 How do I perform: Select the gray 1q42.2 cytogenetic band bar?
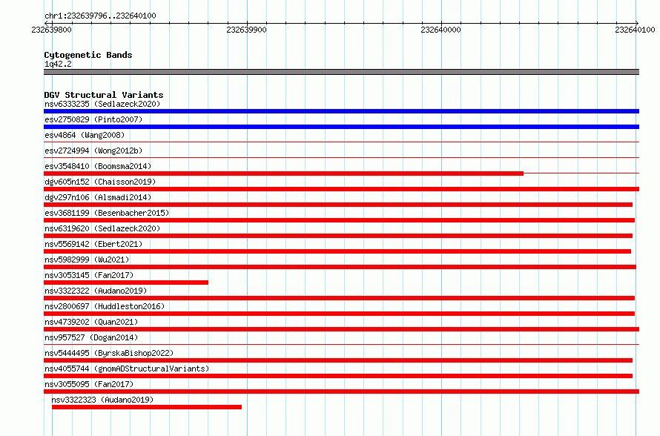tap(341, 72)
